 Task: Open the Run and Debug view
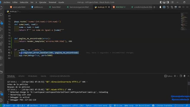(1, 29)
